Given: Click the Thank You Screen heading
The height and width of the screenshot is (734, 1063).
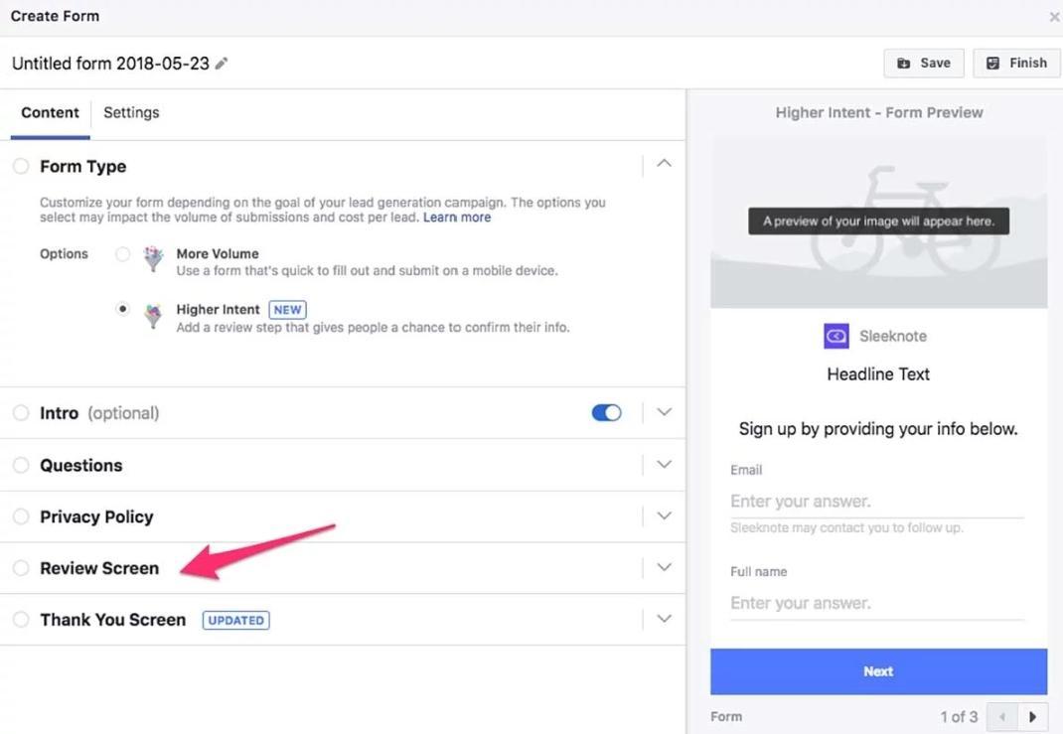Looking at the screenshot, I should tap(112, 620).
